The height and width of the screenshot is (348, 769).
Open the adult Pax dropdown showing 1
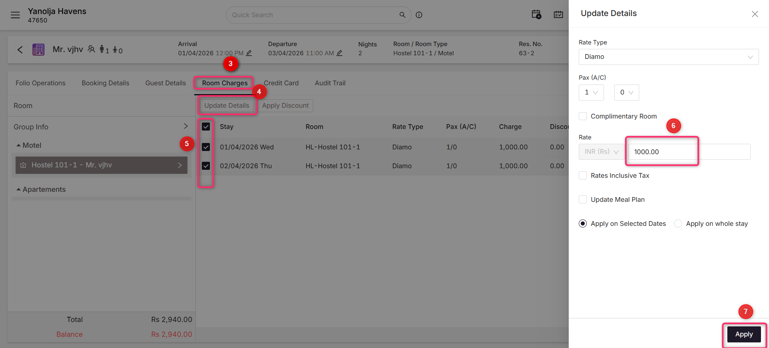tap(591, 93)
